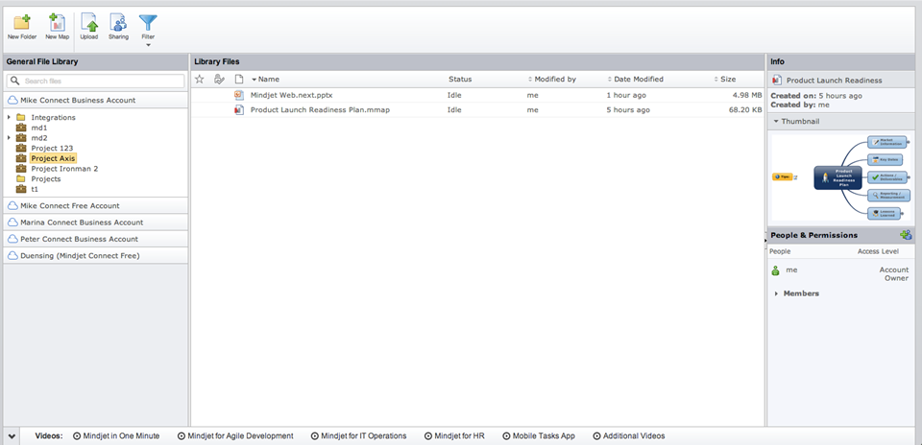Click the add people icon in People & Permissions
Screen dimensions: 922x445
click(905, 235)
